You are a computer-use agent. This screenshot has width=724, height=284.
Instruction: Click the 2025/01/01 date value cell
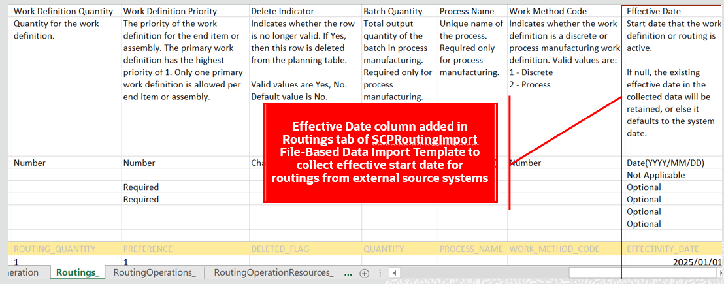673,261
